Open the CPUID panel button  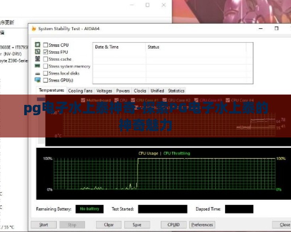click(173, 225)
